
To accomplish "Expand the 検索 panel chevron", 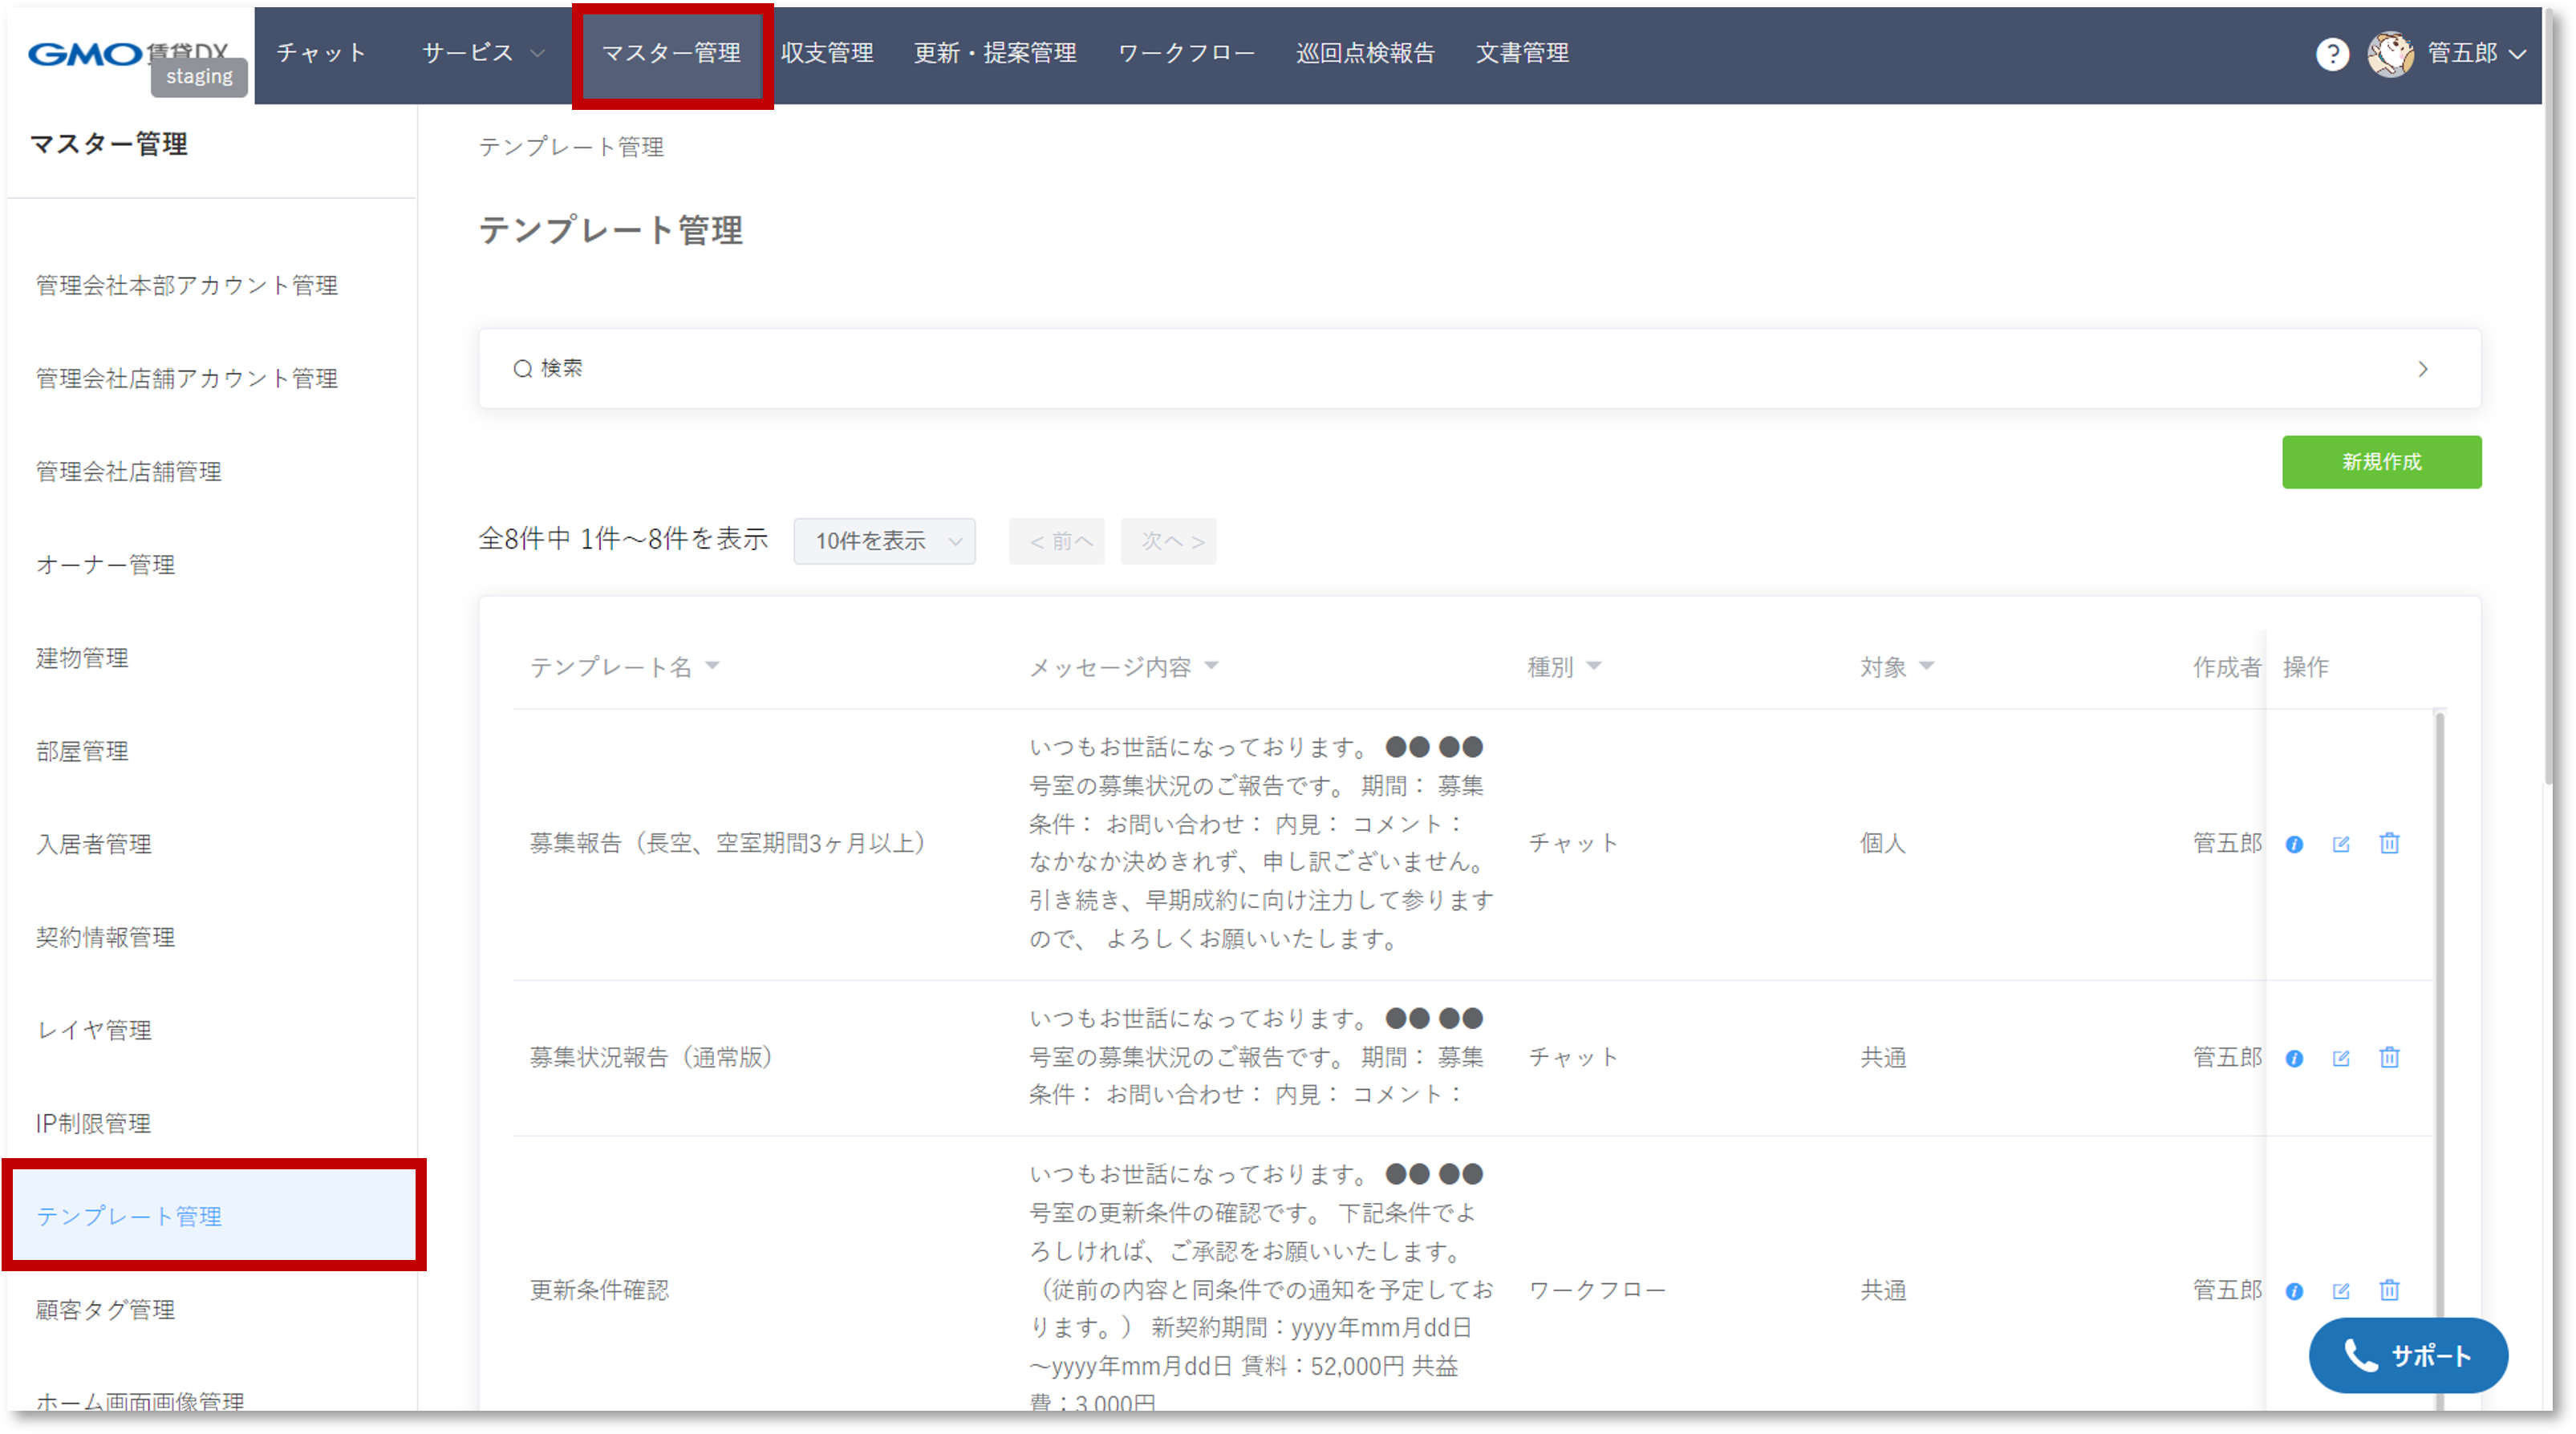I will [2422, 369].
